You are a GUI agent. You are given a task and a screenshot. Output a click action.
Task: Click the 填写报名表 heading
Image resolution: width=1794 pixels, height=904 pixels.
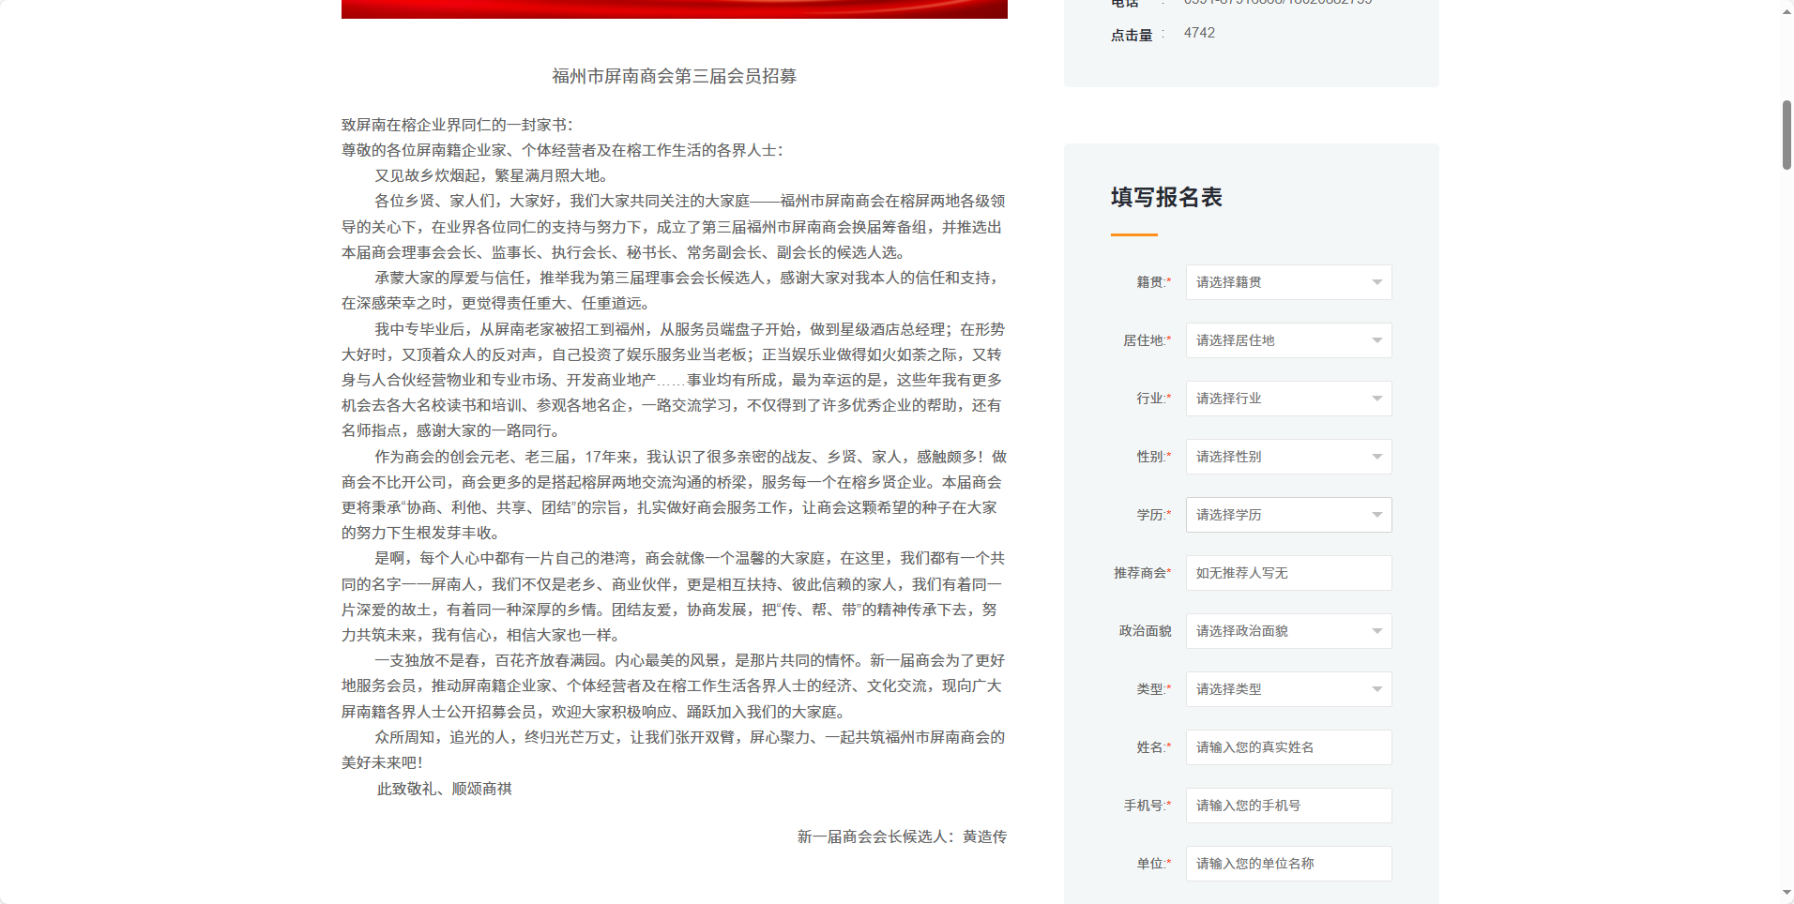(1166, 197)
